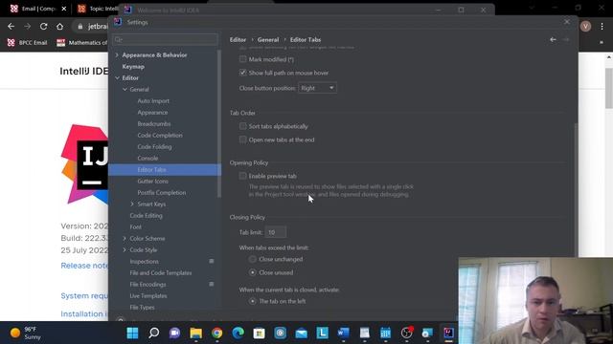This screenshot has height=344, width=613.
Task: Uncheck Show full path on mouse hover
Action: [242, 73]
